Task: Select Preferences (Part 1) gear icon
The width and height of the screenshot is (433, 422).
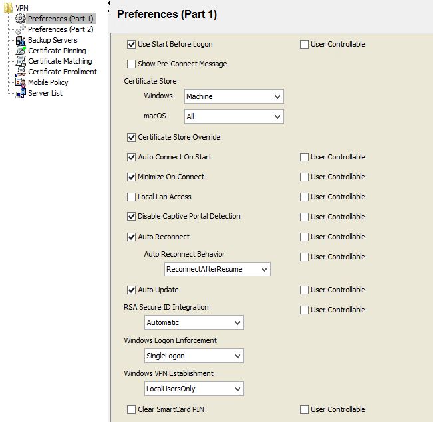Action: pyautogui.click(x=20, y=19)
